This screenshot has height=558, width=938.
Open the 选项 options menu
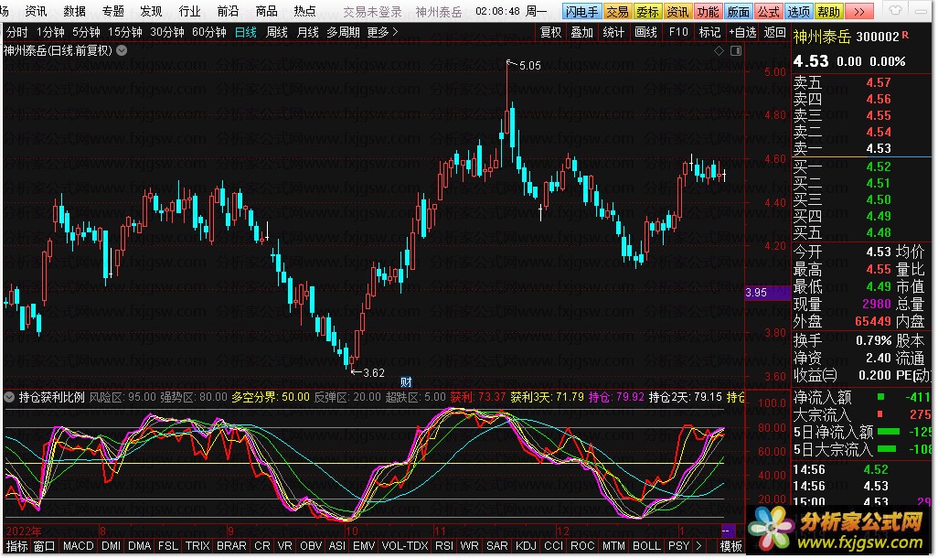(799, 11)
